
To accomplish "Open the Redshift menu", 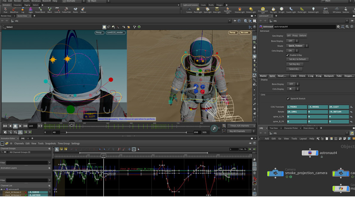I will [46, 1].
